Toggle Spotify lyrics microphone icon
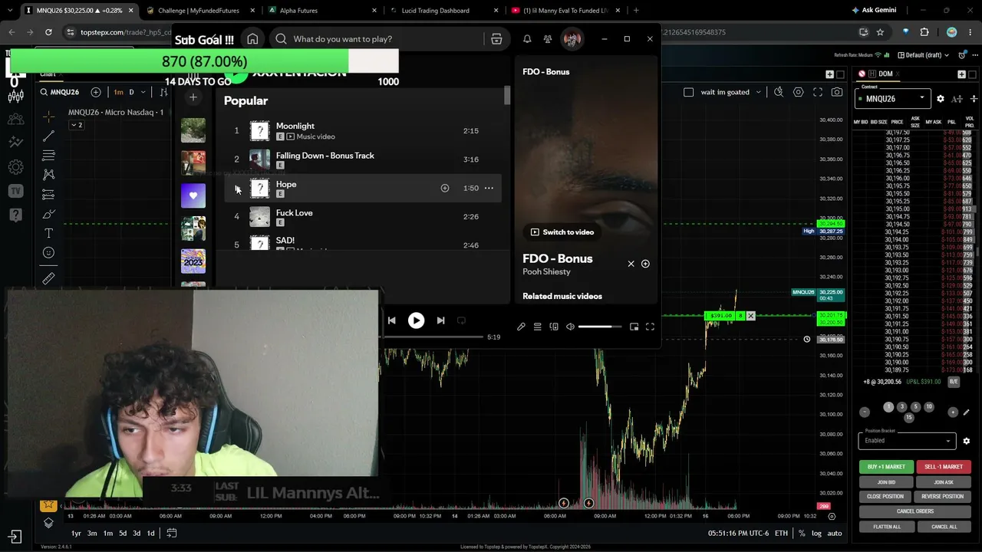This screenshot has height=552, width=982. [x=521, y=327]
